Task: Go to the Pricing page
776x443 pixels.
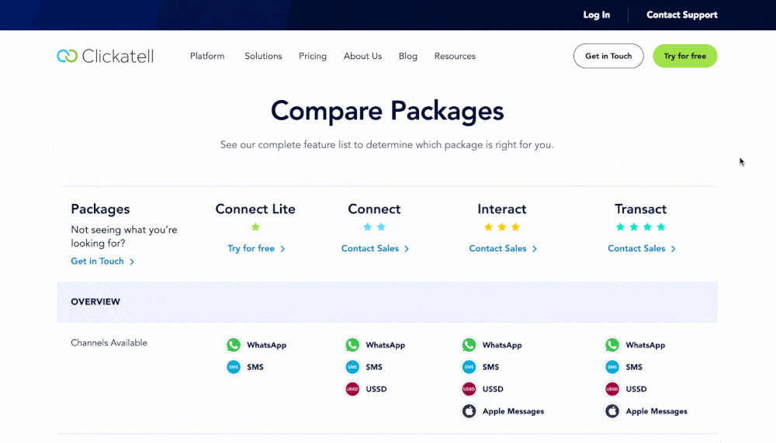Action: click(x=313, y=56)
